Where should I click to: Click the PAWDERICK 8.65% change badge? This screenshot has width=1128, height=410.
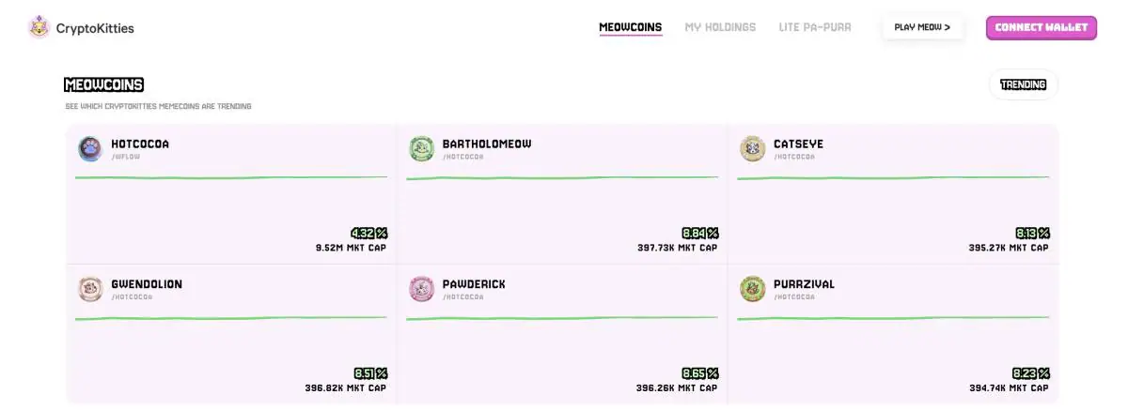point(700,373)
